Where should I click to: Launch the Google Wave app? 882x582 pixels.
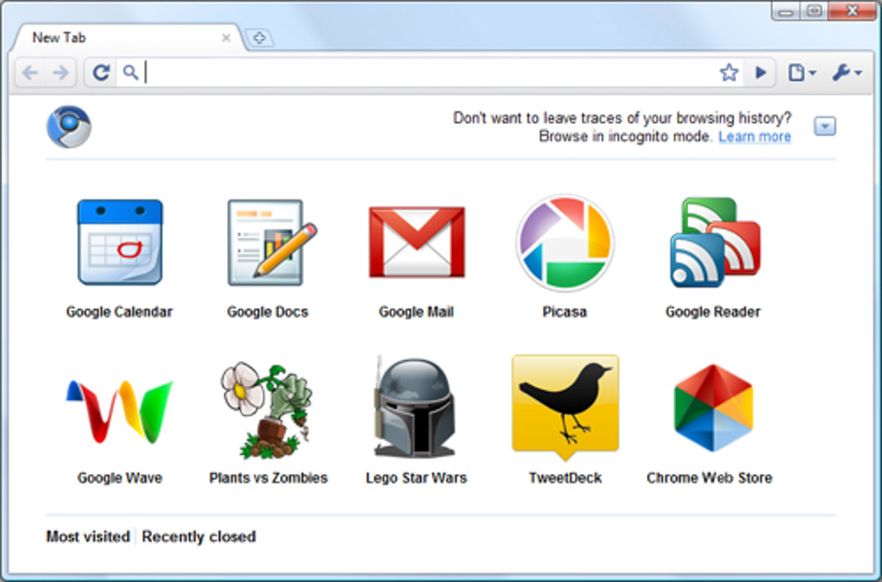(x=120, y=412)
